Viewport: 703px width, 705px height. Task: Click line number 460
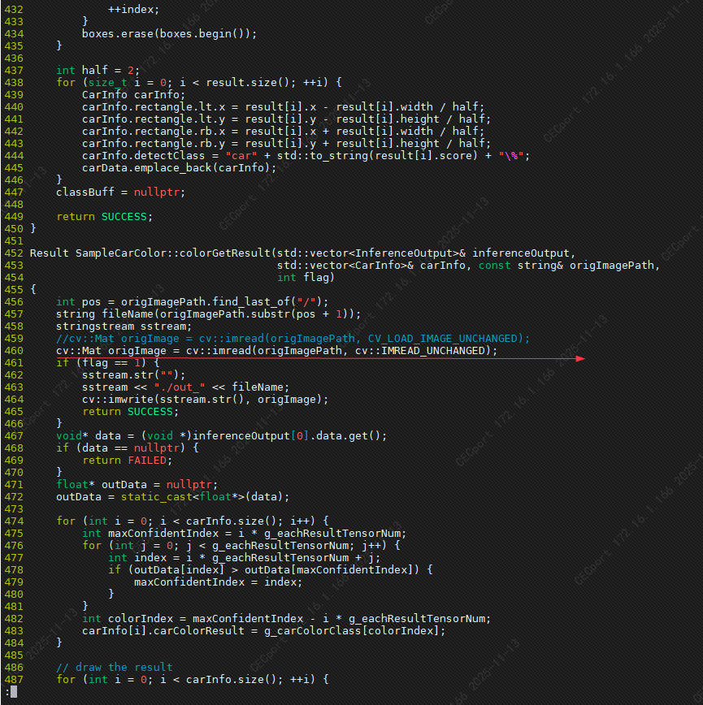14,350
